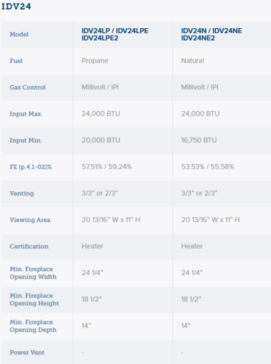Click the Certification row label
Screen dimensions: 271x364
pyautogui.click(x=29, y=246)
